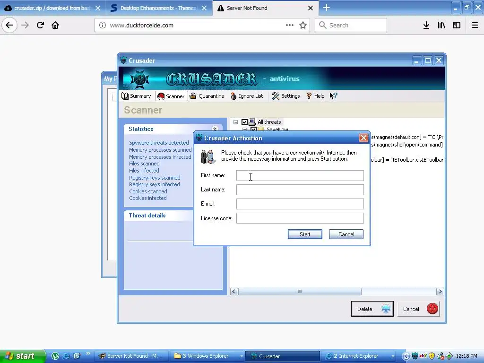Screen dimensions: 484x363
Task: Open the Windows start menu
Action: pyautogui.click(x=22, y=356)
